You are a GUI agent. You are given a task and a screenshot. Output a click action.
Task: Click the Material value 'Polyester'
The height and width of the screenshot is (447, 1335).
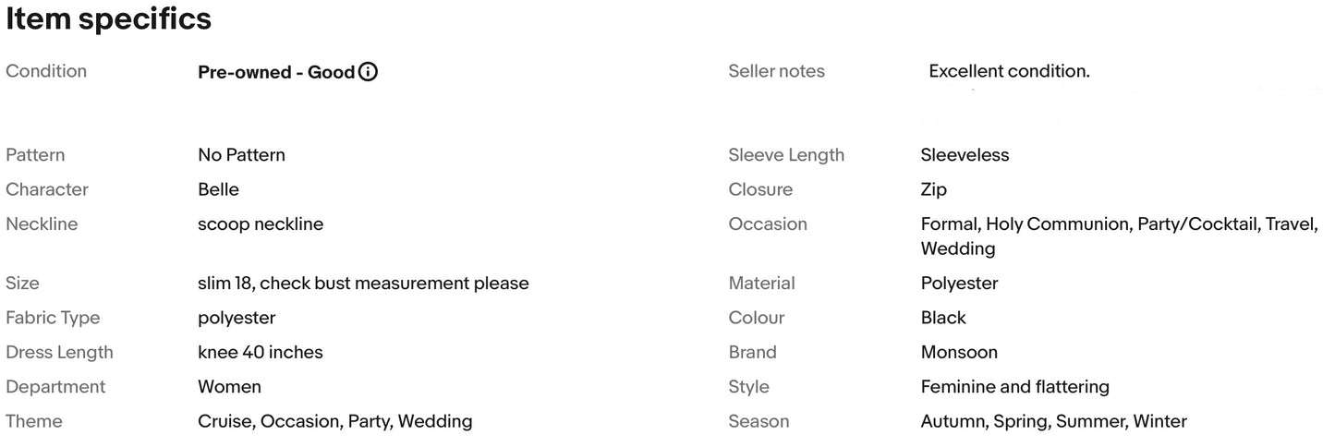click(x=959, y=284)
